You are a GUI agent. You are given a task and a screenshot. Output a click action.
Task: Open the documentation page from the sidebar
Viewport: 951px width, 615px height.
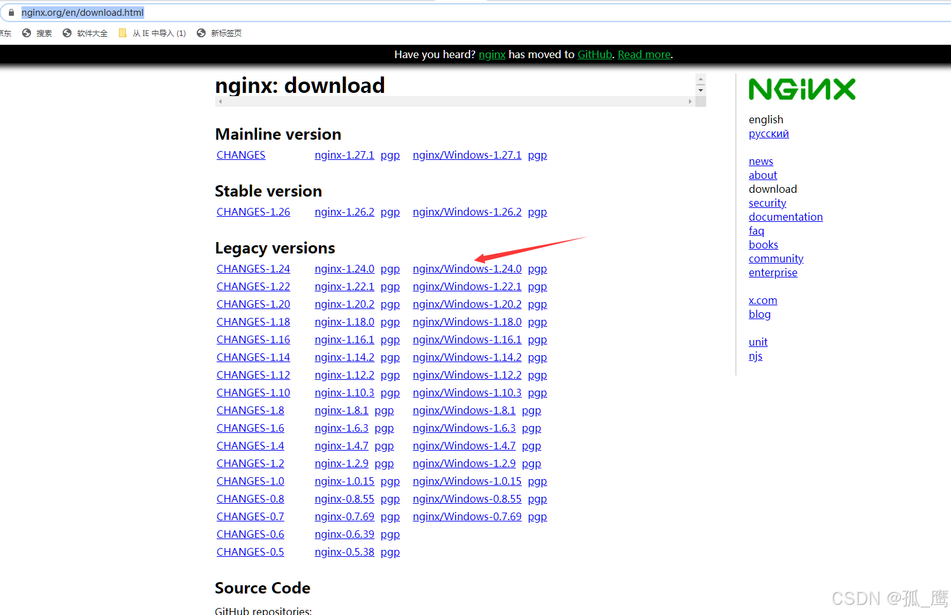pos(785,216)
